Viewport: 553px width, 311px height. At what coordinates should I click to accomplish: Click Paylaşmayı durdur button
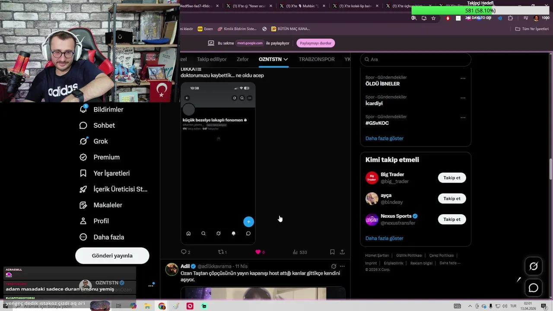point(315,43)
